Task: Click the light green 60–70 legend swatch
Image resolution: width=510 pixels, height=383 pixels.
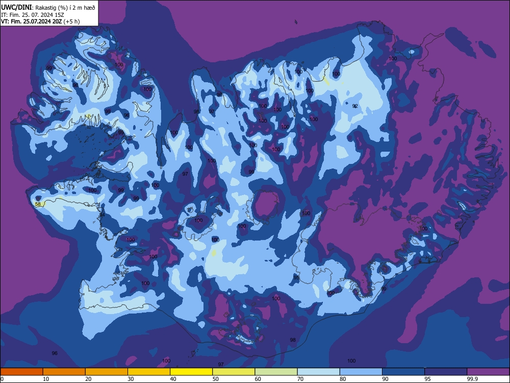Action: pyautogui.click(x=276, y=372)
